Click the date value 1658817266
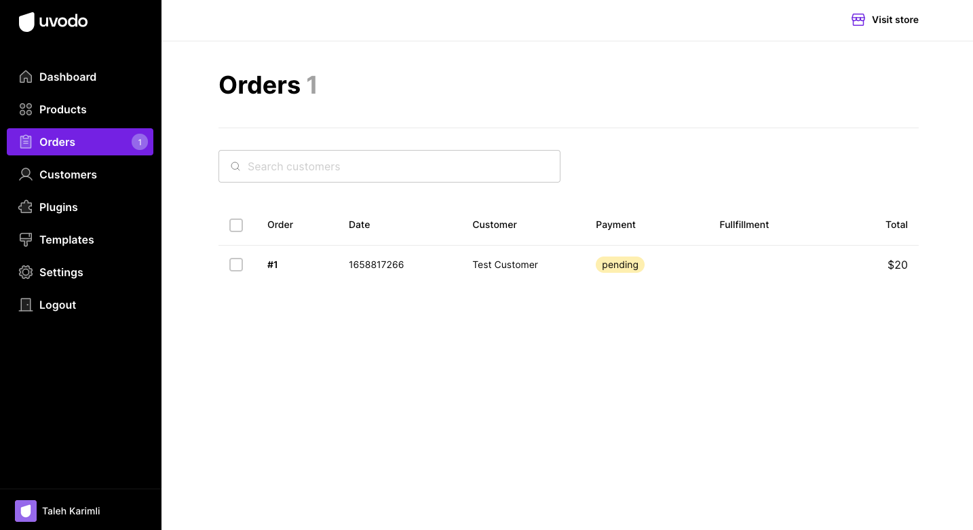The image size is (973, 530). 377,265
